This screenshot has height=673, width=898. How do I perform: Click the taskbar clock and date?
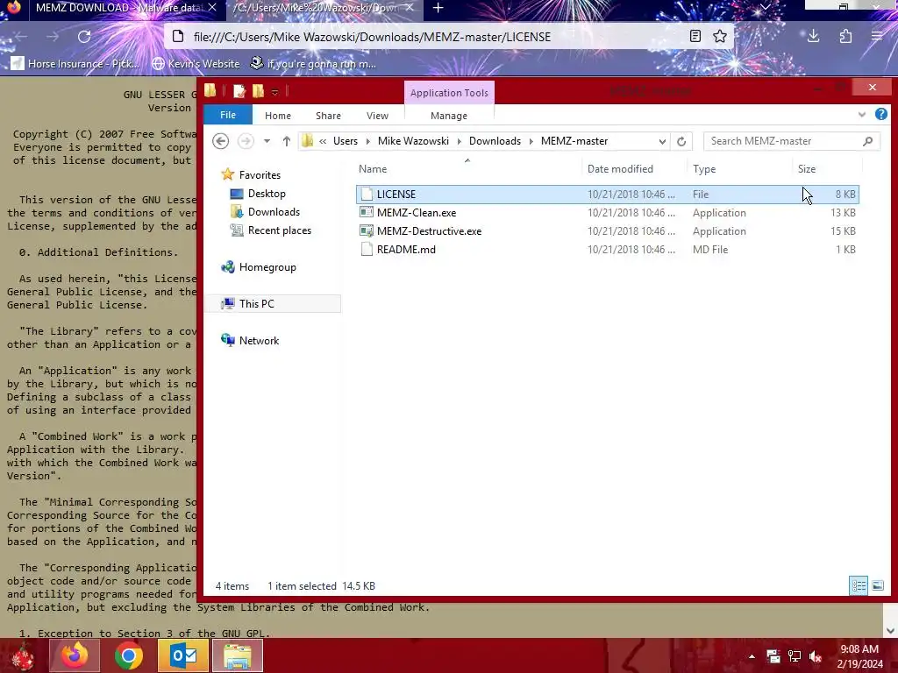[859, 656]
